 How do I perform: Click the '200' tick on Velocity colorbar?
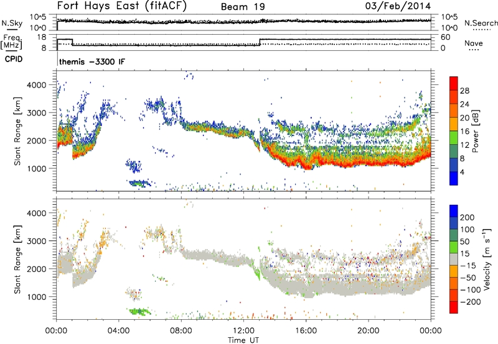tap(467, 217)
